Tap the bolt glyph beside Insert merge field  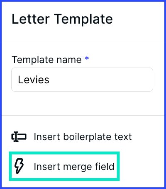point(19,166)
